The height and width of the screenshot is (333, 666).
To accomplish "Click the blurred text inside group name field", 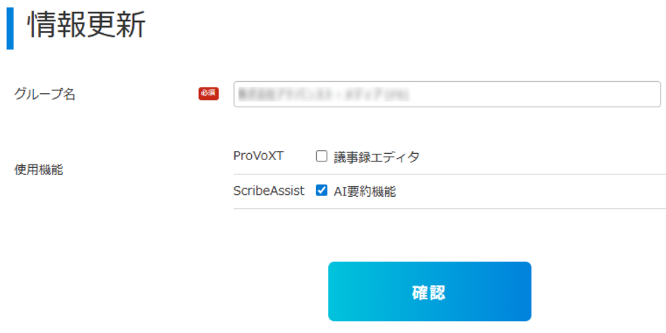I will point(323,95).
